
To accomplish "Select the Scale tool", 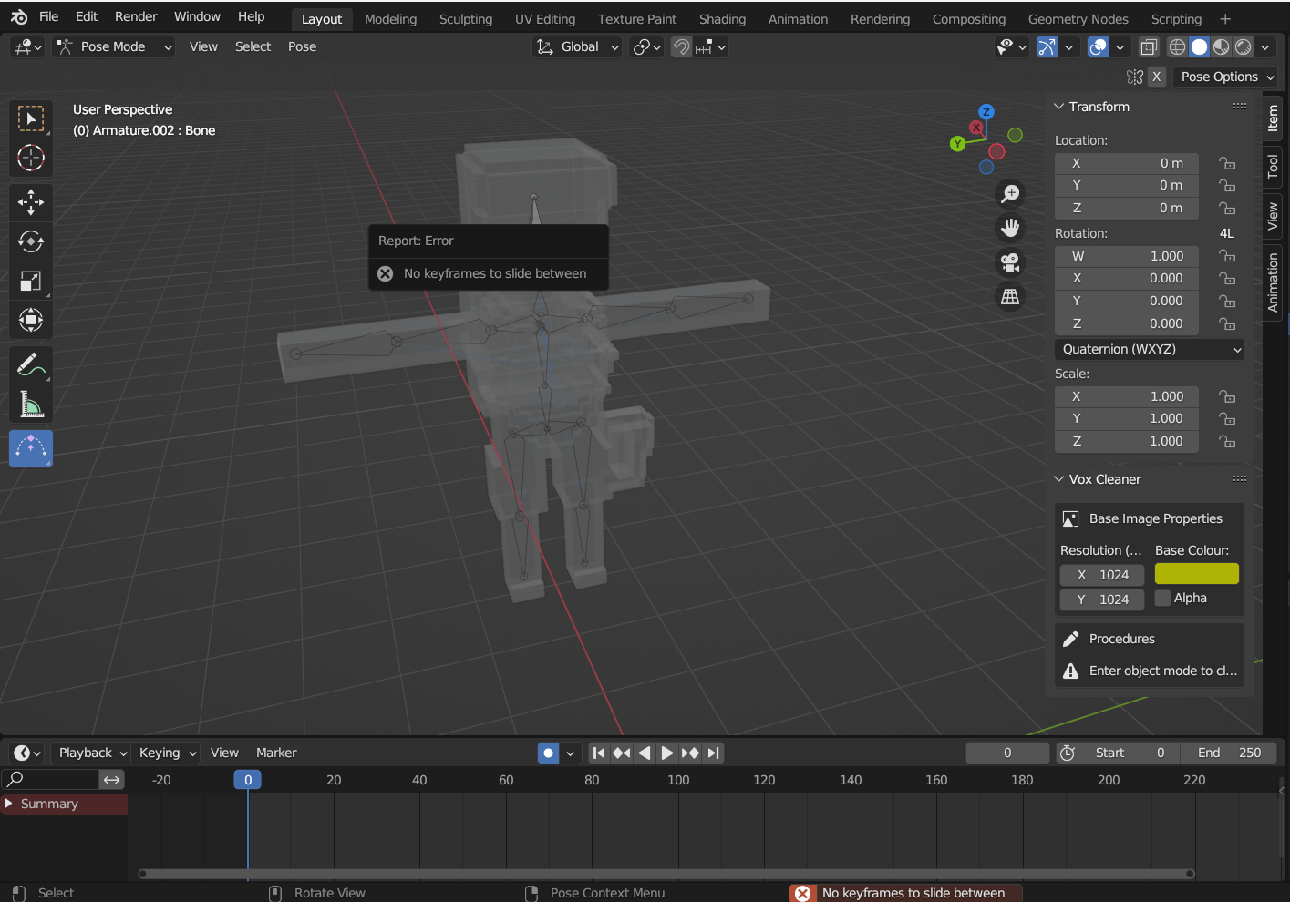I will [x=31, y=281].
